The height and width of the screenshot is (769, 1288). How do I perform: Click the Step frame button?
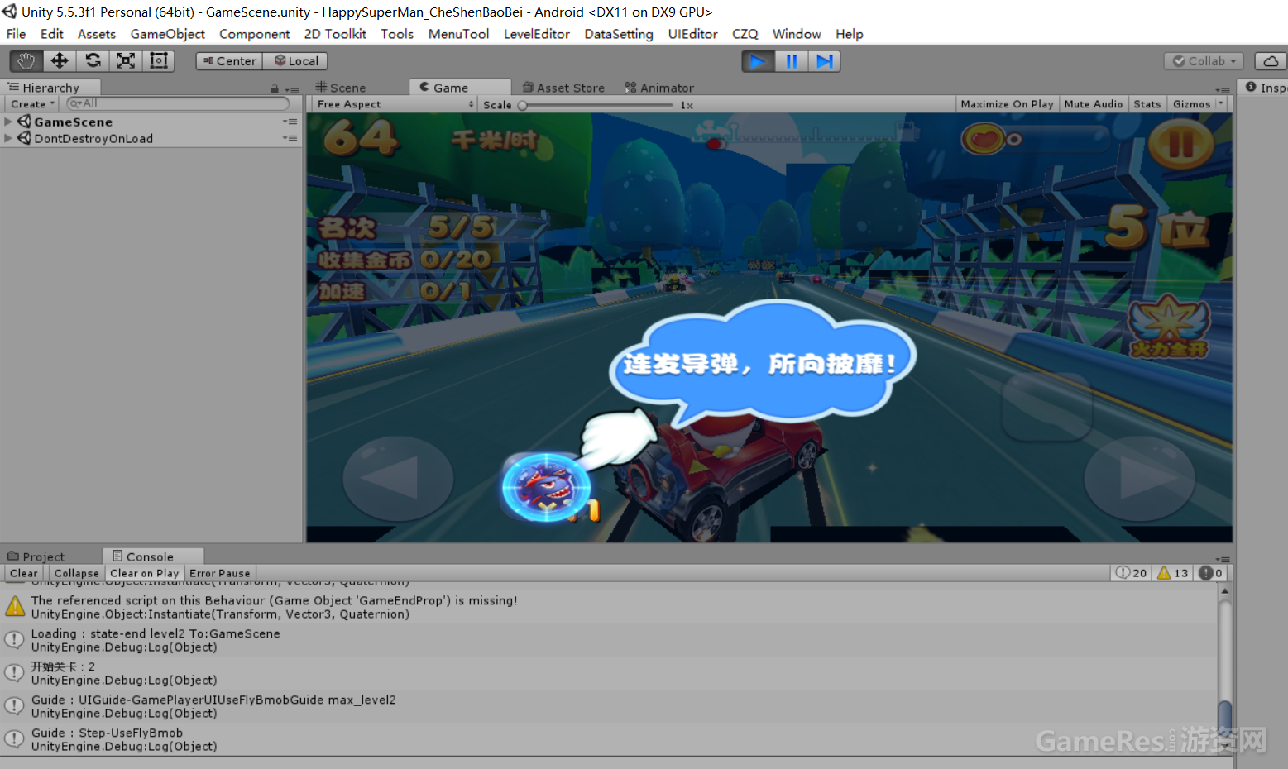pos(824,61)
